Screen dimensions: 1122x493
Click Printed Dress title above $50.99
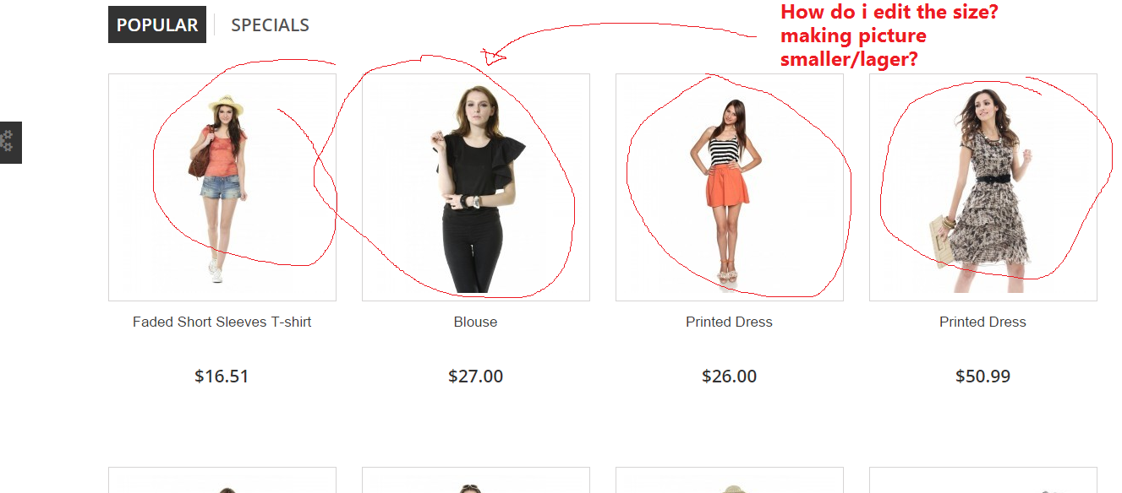983,322
